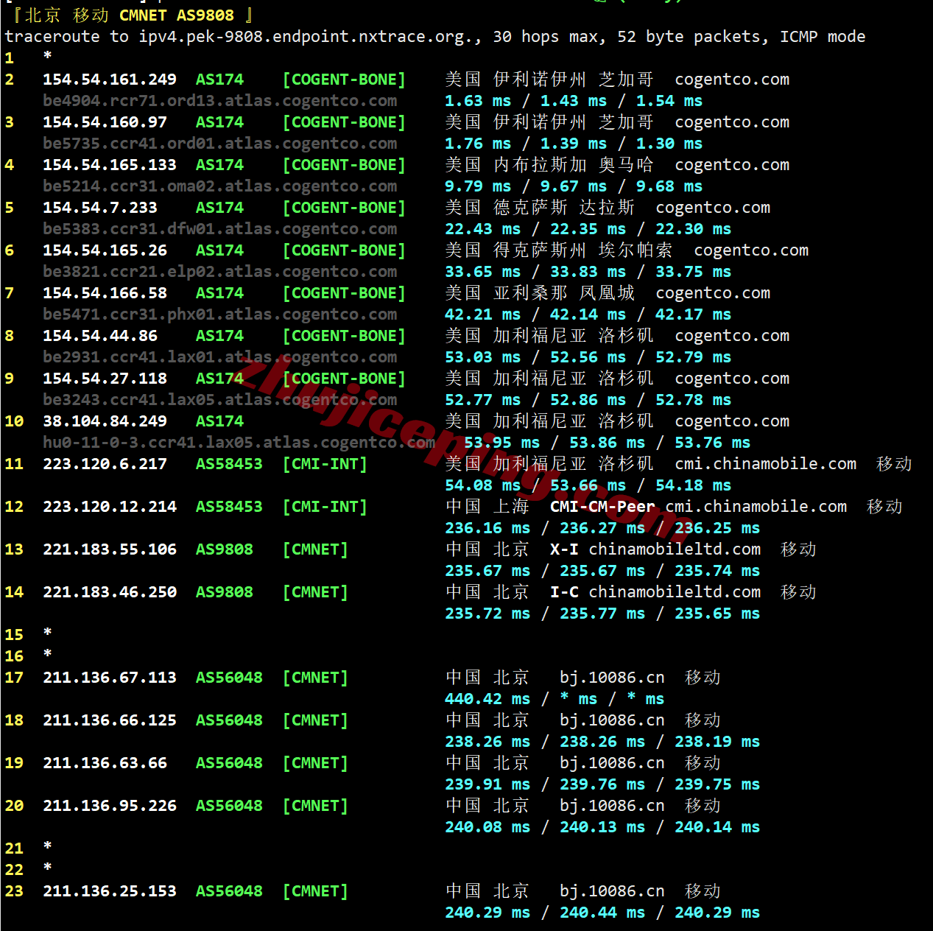Image resolution: width=933 pixels, height=931 pixels.
Task: Click the latency value '54.08 ms'
Action: 483,485
